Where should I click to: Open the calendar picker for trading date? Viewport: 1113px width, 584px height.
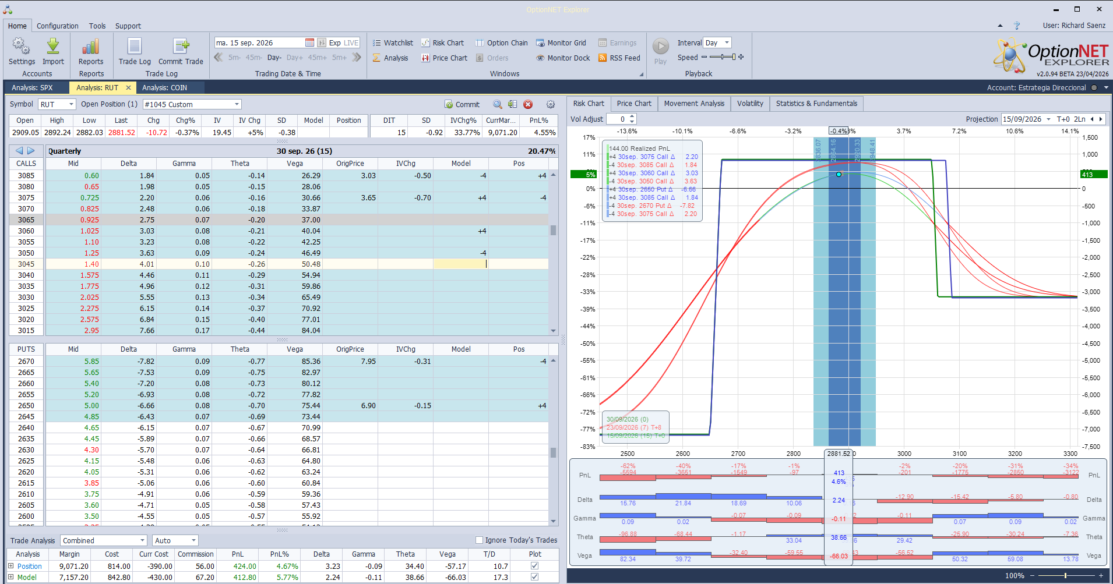coord(309,43)
